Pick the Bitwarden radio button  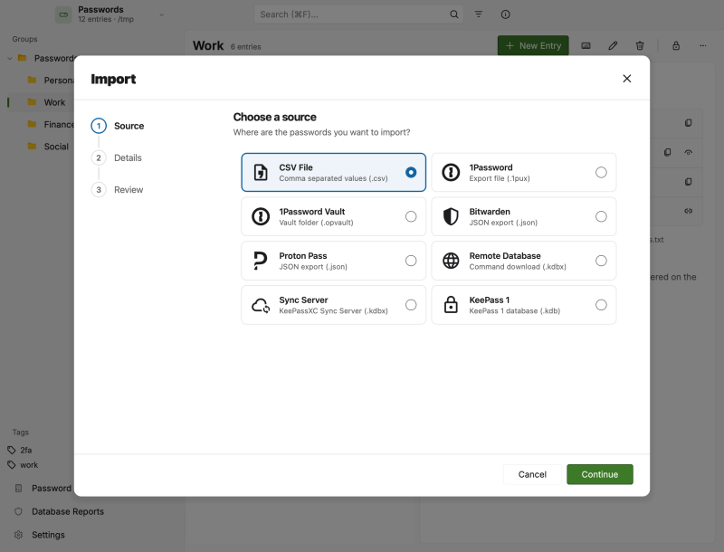pos(601,216)
